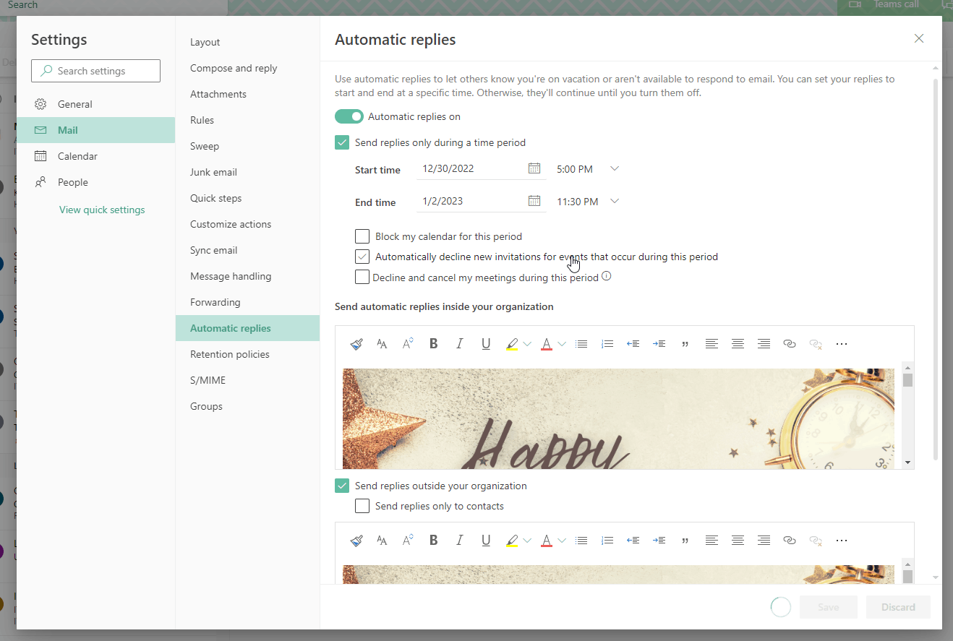Expand the more formatting options menu
The width and height of the screenshot is (953, 641).
(841, 343)
